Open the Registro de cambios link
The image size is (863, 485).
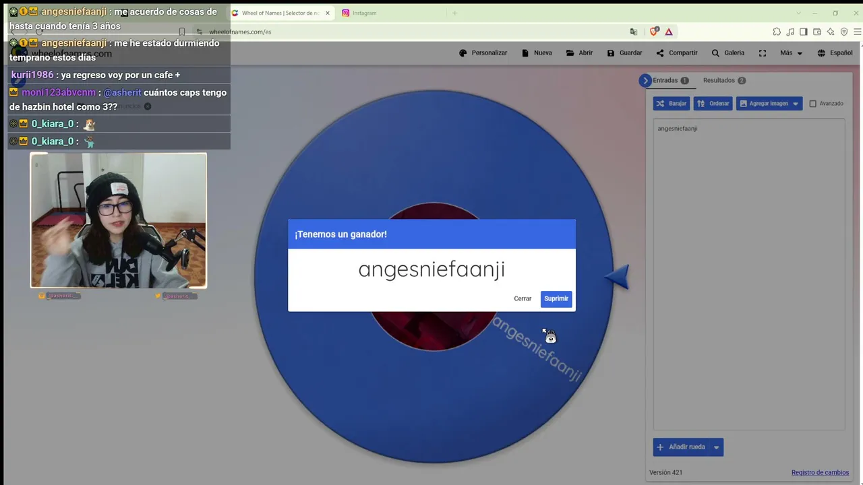[820, 472]
